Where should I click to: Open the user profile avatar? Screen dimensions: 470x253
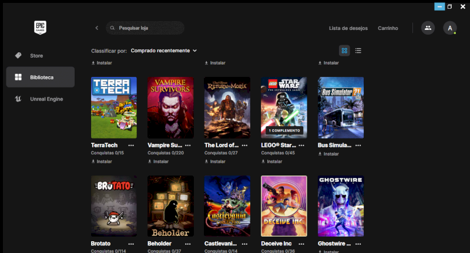pyautogui.click(x=450, y=28)
